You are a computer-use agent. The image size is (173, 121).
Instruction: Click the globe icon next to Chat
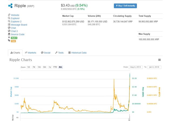tap(9, 28)
